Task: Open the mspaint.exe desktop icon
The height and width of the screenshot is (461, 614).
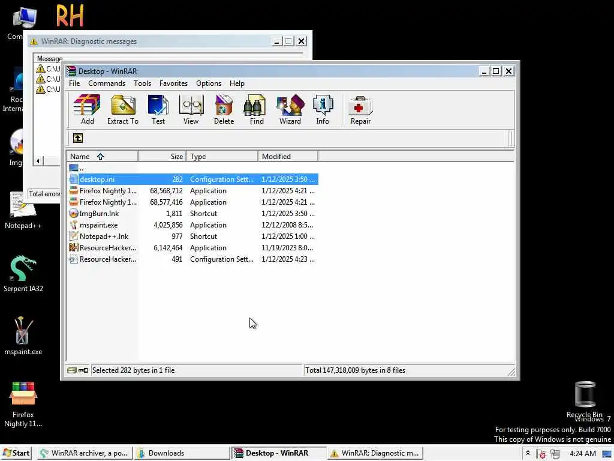Action: pyautogui.click(x=23, y=336)
